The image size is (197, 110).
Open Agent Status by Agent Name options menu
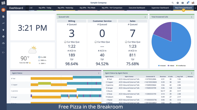[192, 73]
